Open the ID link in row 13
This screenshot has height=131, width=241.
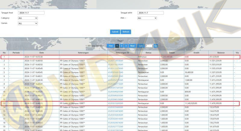115,103
